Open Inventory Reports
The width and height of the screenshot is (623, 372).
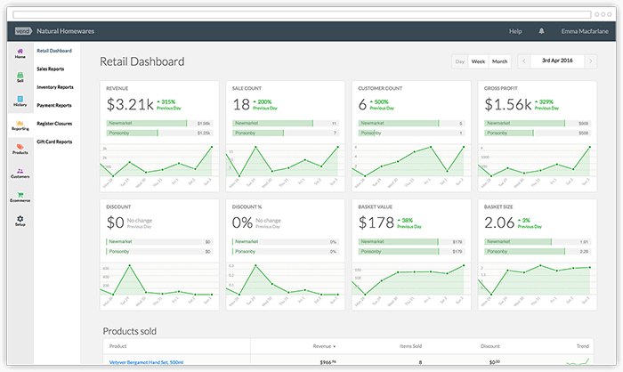[x=55, y=87]
